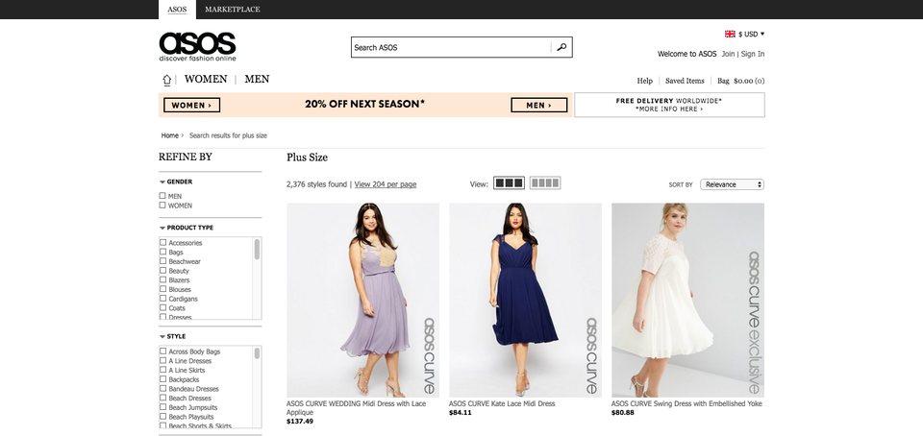The image size is (923, 436).
Task: Check A Line Dresses style
Action: pyautogui.click(x=163, y=360)
